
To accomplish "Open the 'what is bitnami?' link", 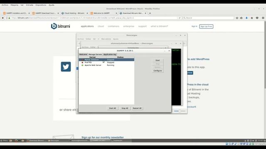I will pyautogui.click(x=159, y=26).
